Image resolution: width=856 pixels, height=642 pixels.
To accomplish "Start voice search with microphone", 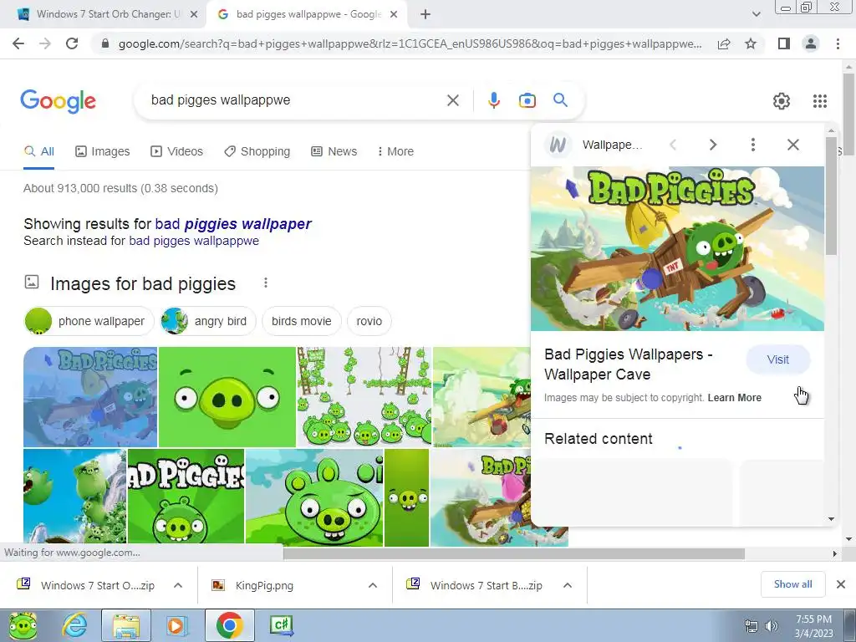I will [493, 100].
